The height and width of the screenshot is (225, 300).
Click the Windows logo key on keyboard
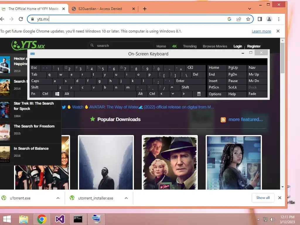pyautogui.click(x=57, y=94)
